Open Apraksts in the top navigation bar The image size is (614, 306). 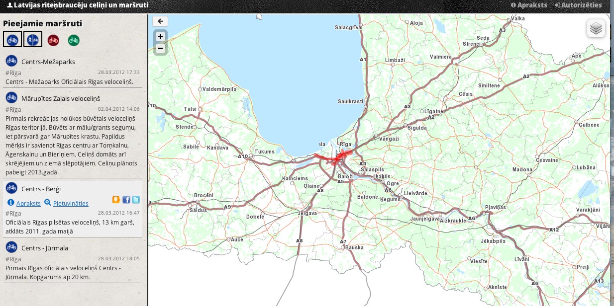click(529, 5)
